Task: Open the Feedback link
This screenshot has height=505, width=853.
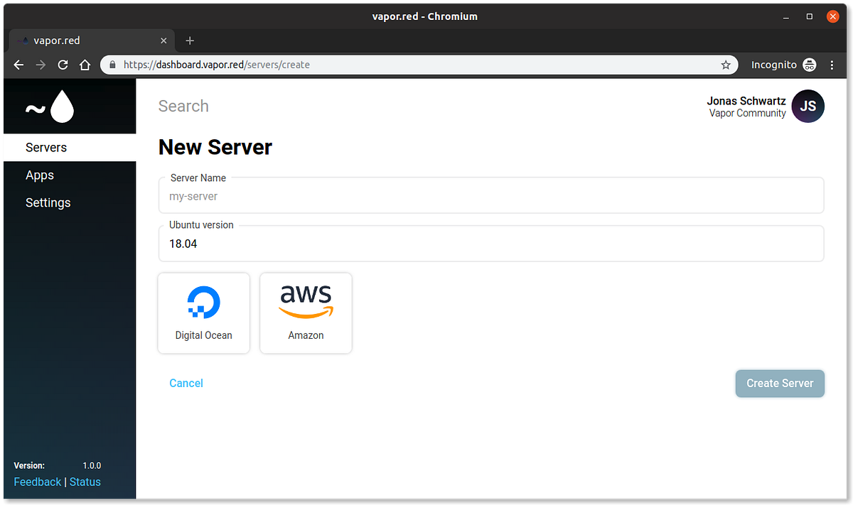Action: coord(38,482)
